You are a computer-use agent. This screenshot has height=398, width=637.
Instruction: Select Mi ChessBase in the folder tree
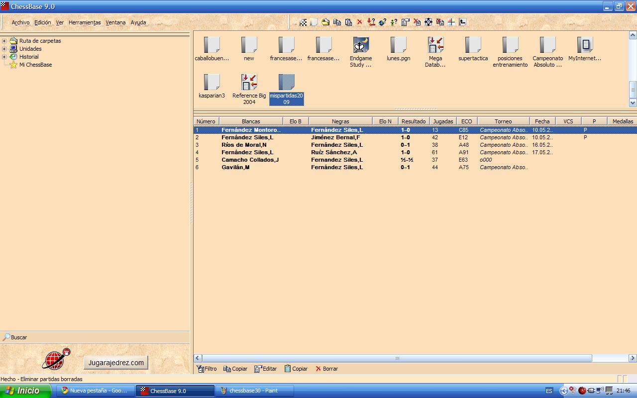pyautogui.click(x=35, y=65)
